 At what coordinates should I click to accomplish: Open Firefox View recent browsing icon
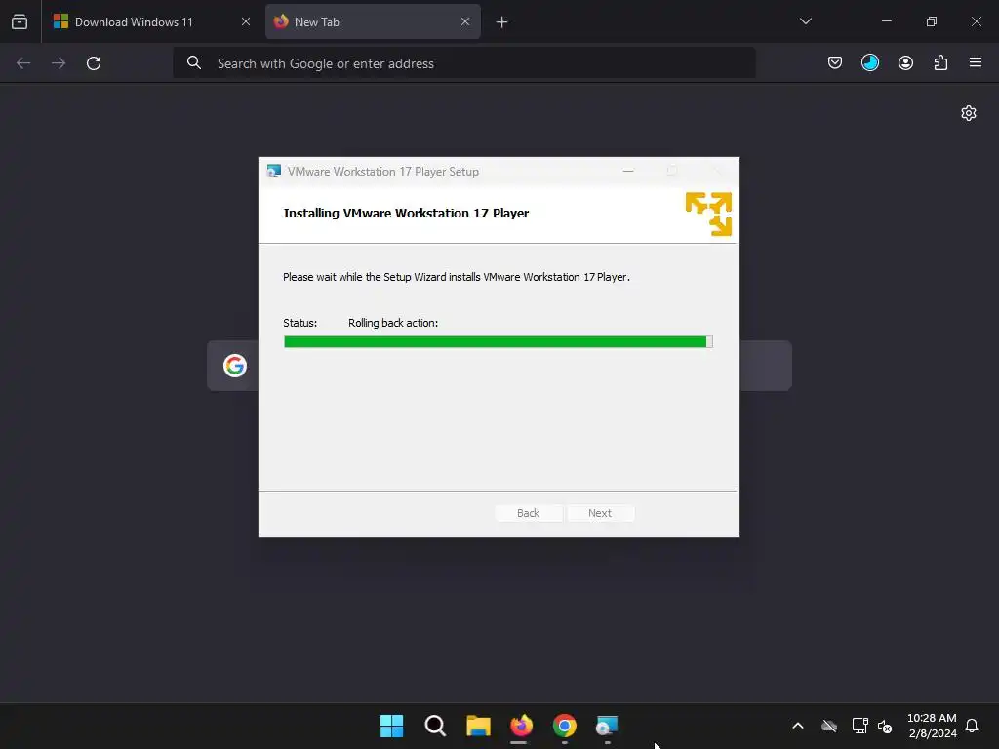[20, 21]
